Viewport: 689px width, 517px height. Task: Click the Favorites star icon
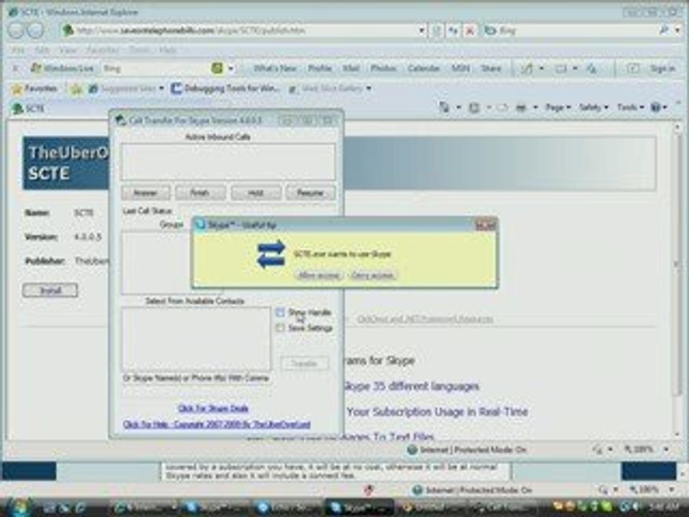click(17, 89)
